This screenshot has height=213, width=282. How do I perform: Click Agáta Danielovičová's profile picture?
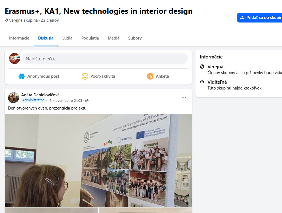pyautogui.click(x=14, y=98)
